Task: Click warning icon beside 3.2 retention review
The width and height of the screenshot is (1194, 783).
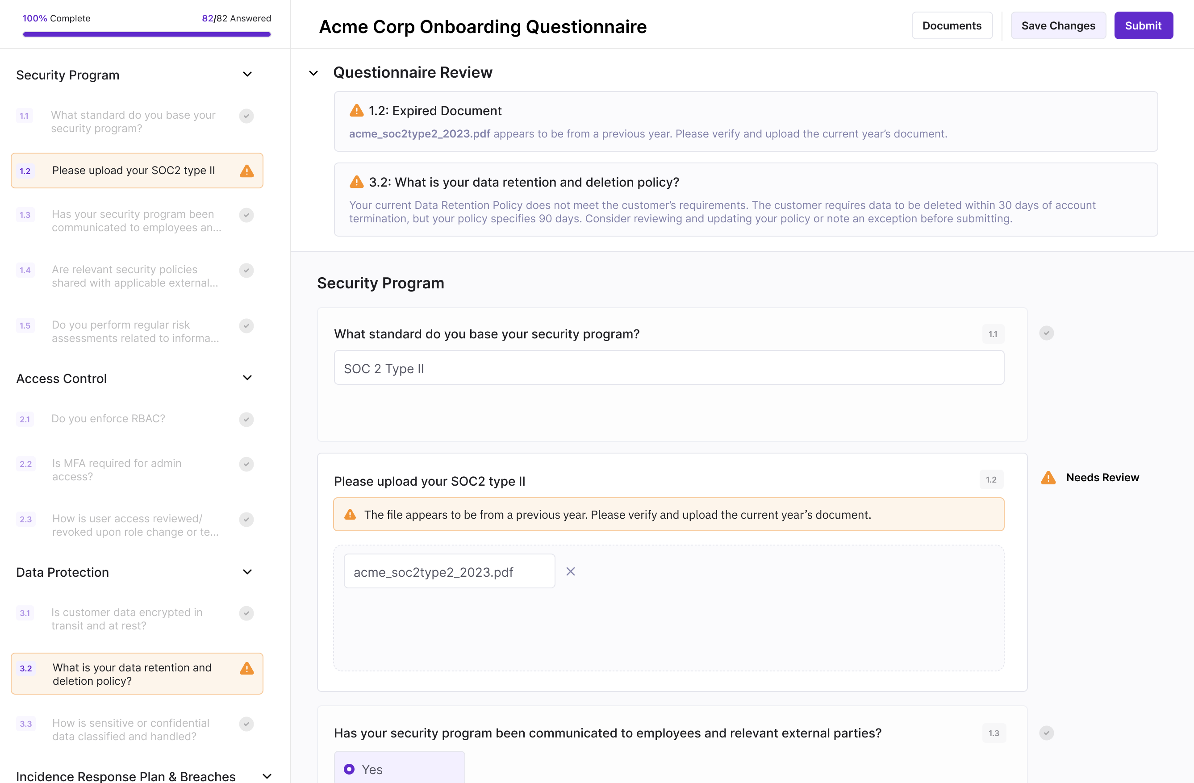Action: click(x=356, y=182)
